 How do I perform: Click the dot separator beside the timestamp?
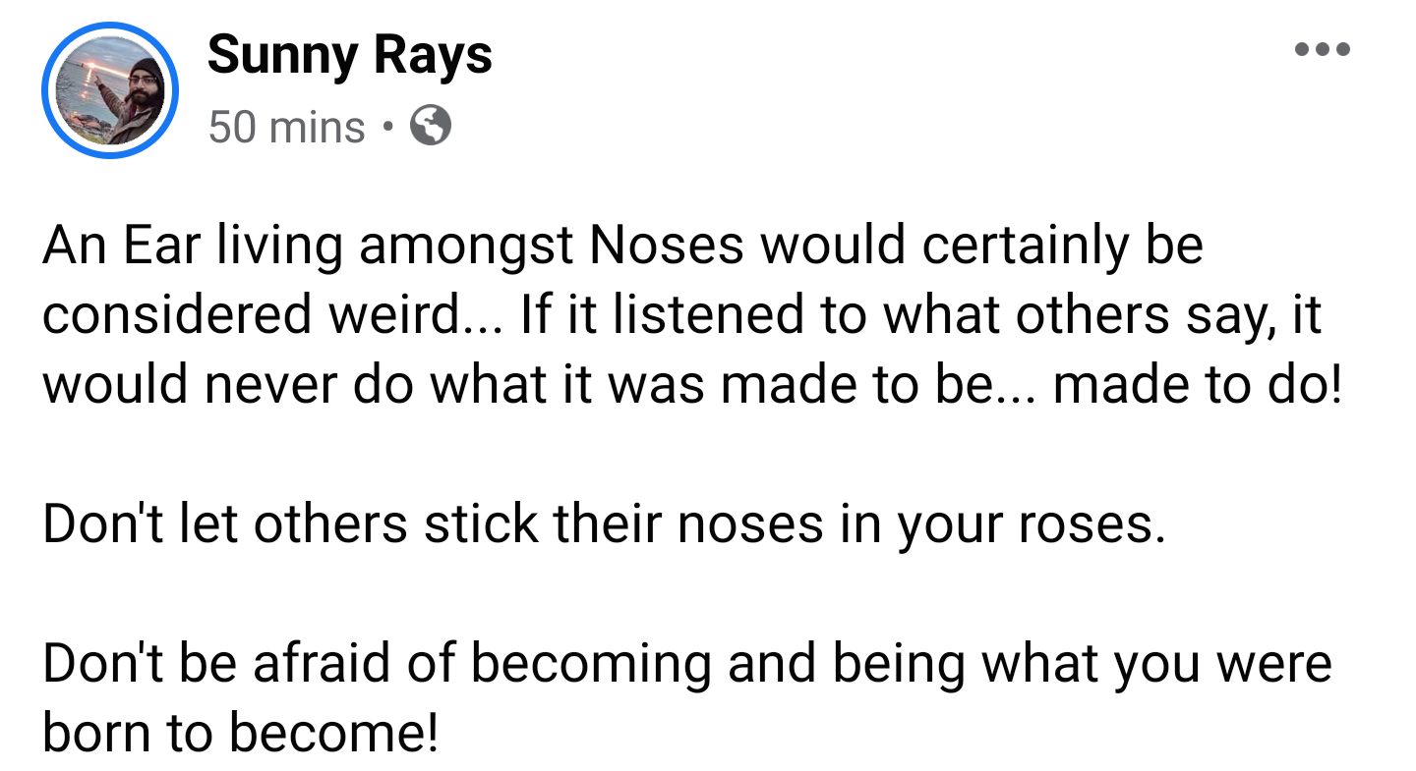[387, 127]
